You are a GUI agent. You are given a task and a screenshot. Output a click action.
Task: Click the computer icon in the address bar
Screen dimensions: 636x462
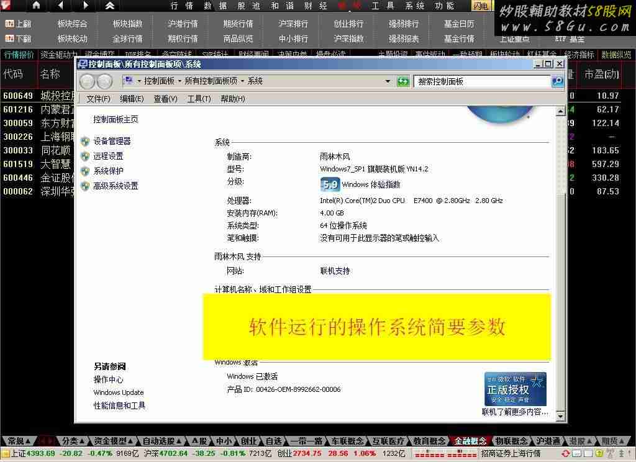[x=129, y=80]
